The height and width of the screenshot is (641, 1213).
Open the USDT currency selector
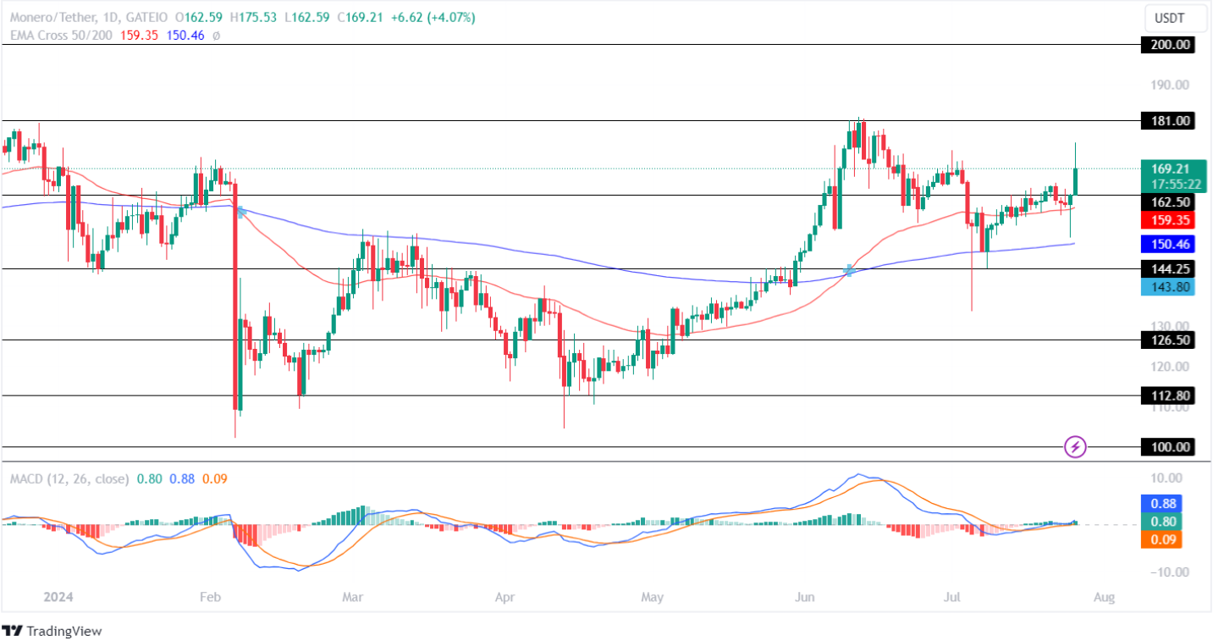pos(1176,18)
